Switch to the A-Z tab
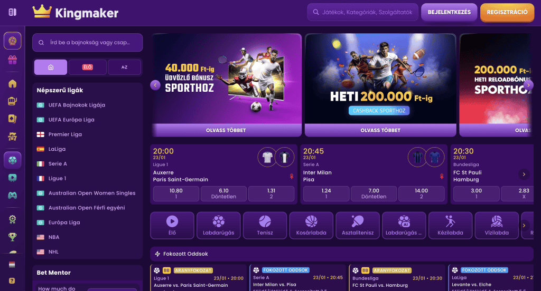Image resolution: width=541 pixels, height=291 pixels. tap(124, 67)
